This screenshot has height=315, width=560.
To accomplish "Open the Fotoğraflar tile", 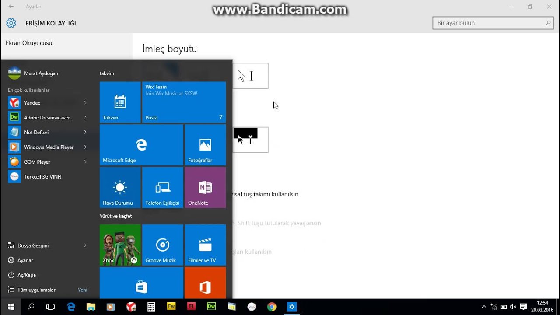I will point(205,145).
